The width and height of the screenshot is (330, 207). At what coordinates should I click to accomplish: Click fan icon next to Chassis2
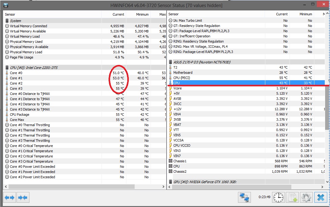171,171
